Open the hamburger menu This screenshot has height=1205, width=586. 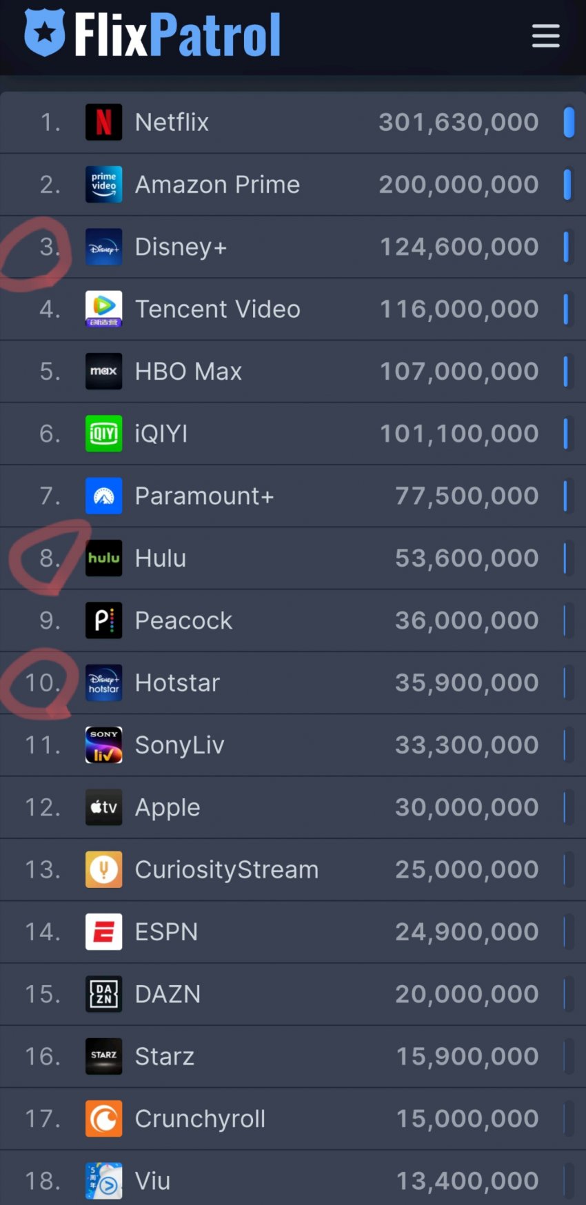point(545,36)
